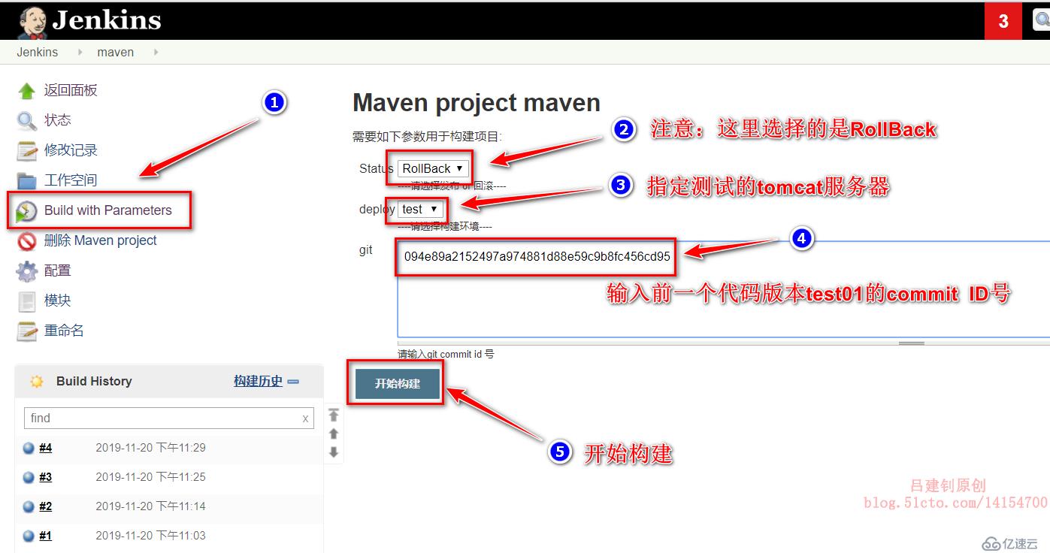Click the 工作空间 folder icon
Image resolution: width=1050 pixels, height=553 pixels.
tap(27, 181)
